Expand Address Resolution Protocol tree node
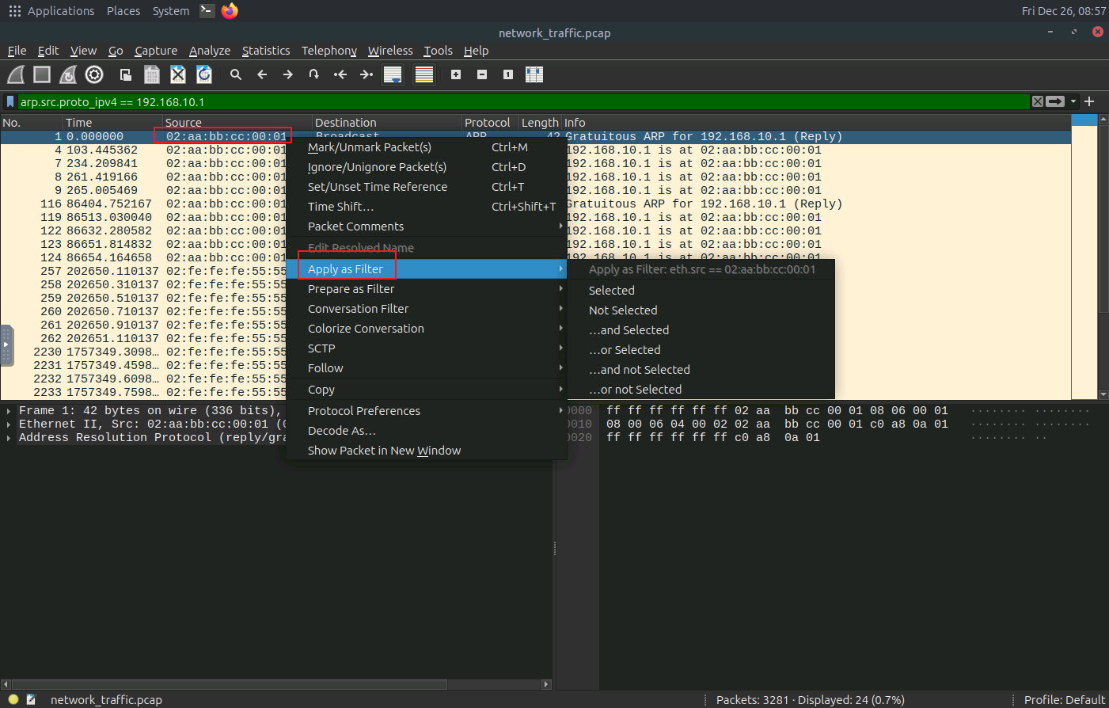This screenshot has width=1109, height=708. [x=9, y=437]
